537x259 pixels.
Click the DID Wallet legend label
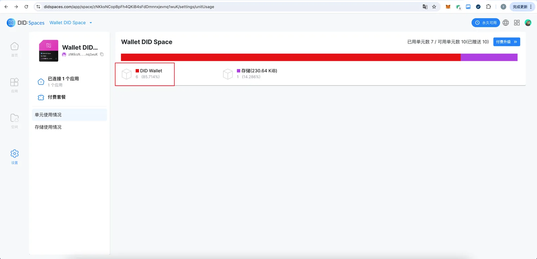(151, 71)
